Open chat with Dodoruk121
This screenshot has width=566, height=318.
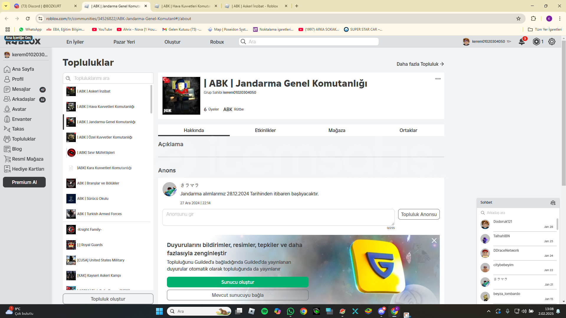click(518, 224)
